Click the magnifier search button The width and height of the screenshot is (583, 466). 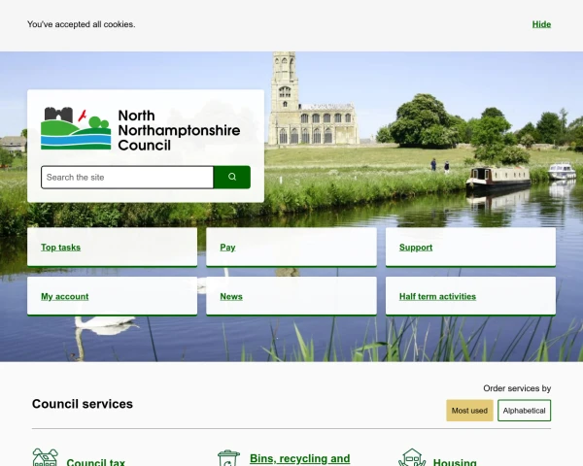tap(232, 178)
